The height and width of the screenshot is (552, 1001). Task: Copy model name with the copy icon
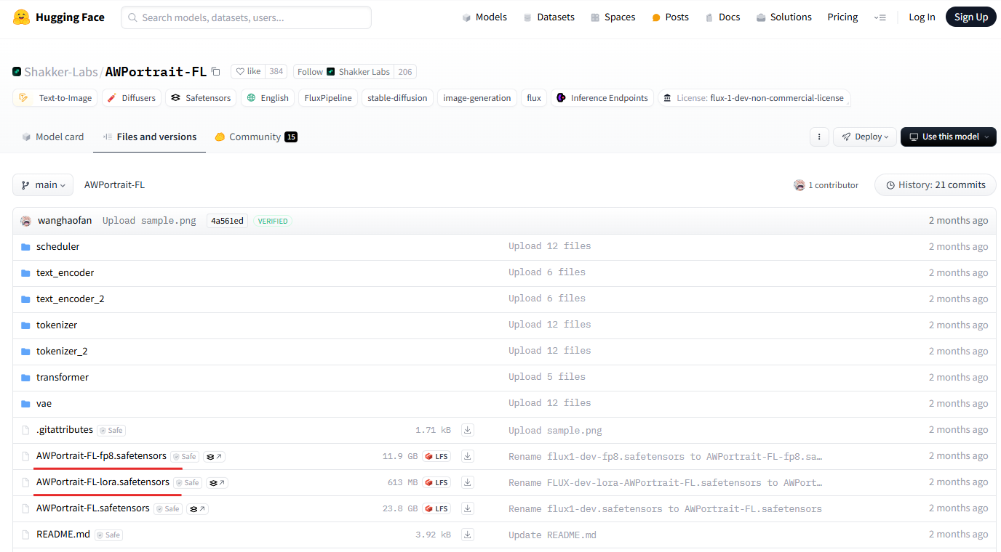click(215, 71)
